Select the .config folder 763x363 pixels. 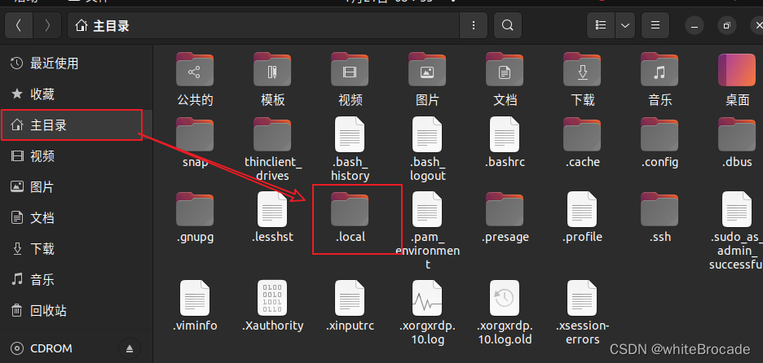coord(659,134)
